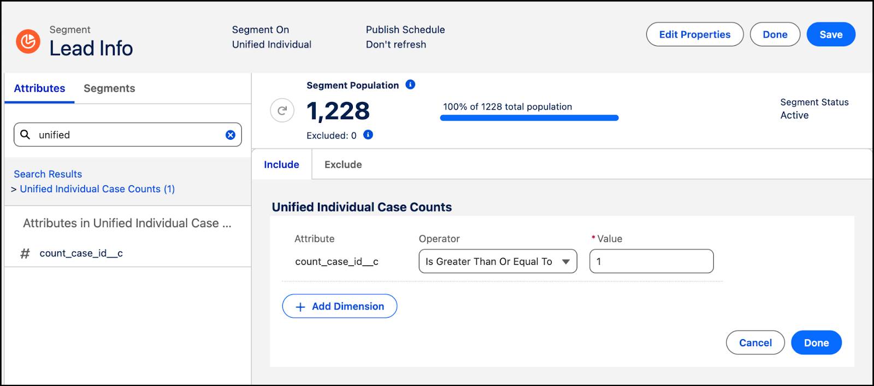Click Attributes in Unified Individual Case heading
This screenshot has height=386, width=874.
(127, 223)
